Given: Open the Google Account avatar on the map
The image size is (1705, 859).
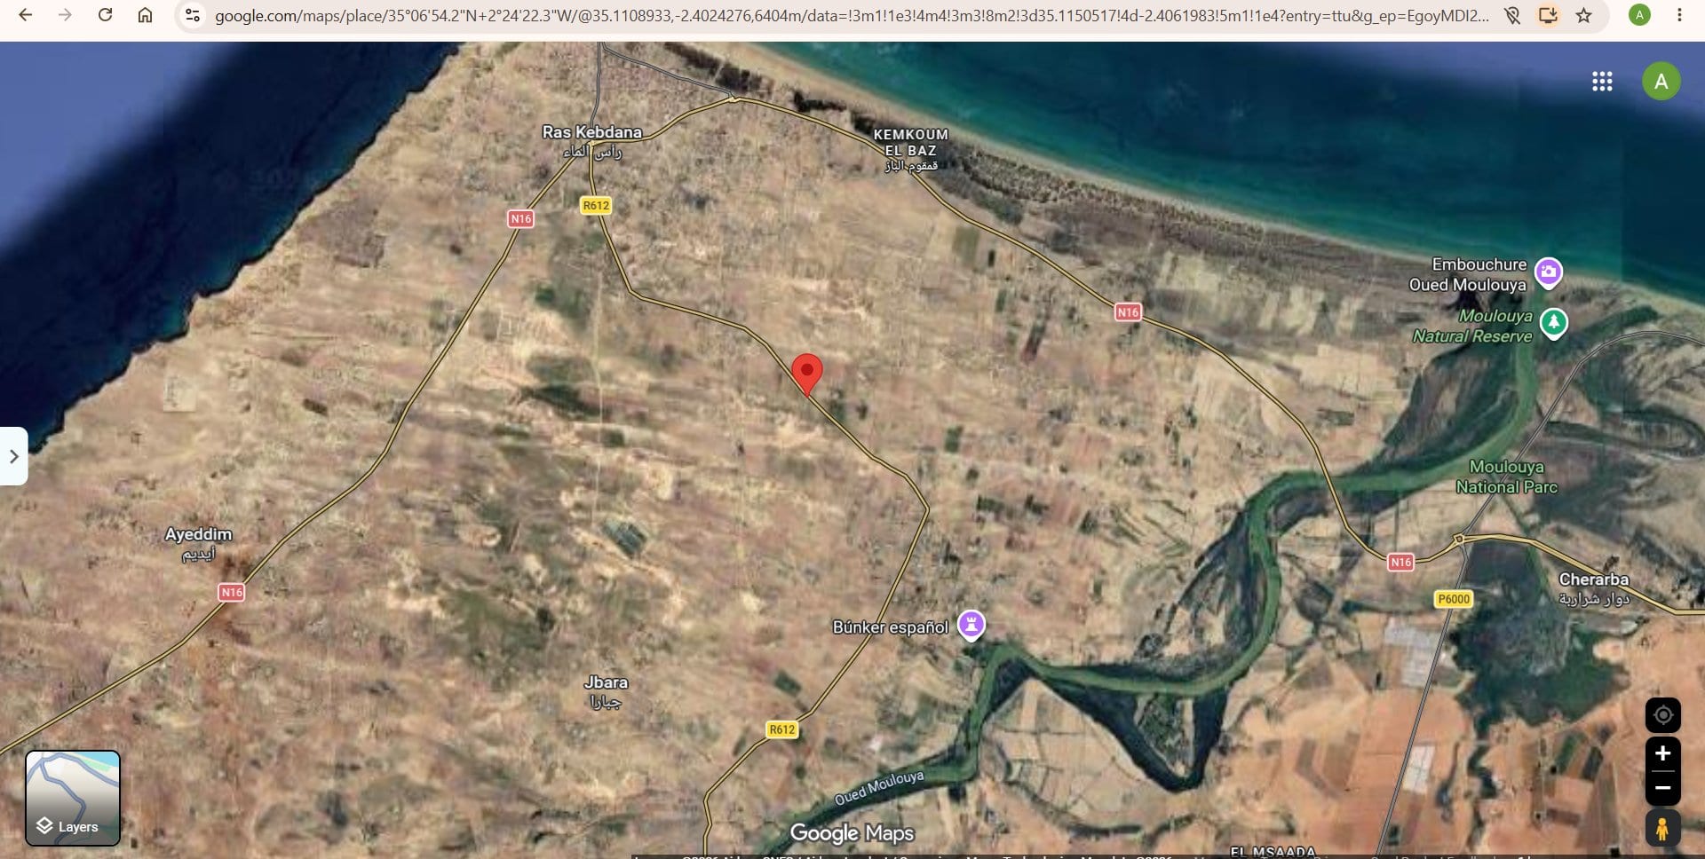Looking at the screenshot, I should (x=1661, y=82).
